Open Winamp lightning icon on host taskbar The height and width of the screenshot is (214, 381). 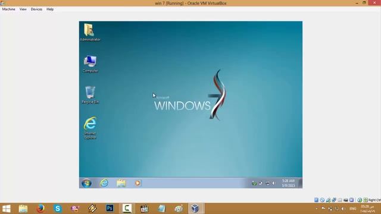coord(92,209)
